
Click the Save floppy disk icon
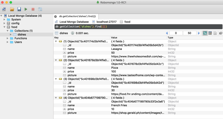pos(19,9)
